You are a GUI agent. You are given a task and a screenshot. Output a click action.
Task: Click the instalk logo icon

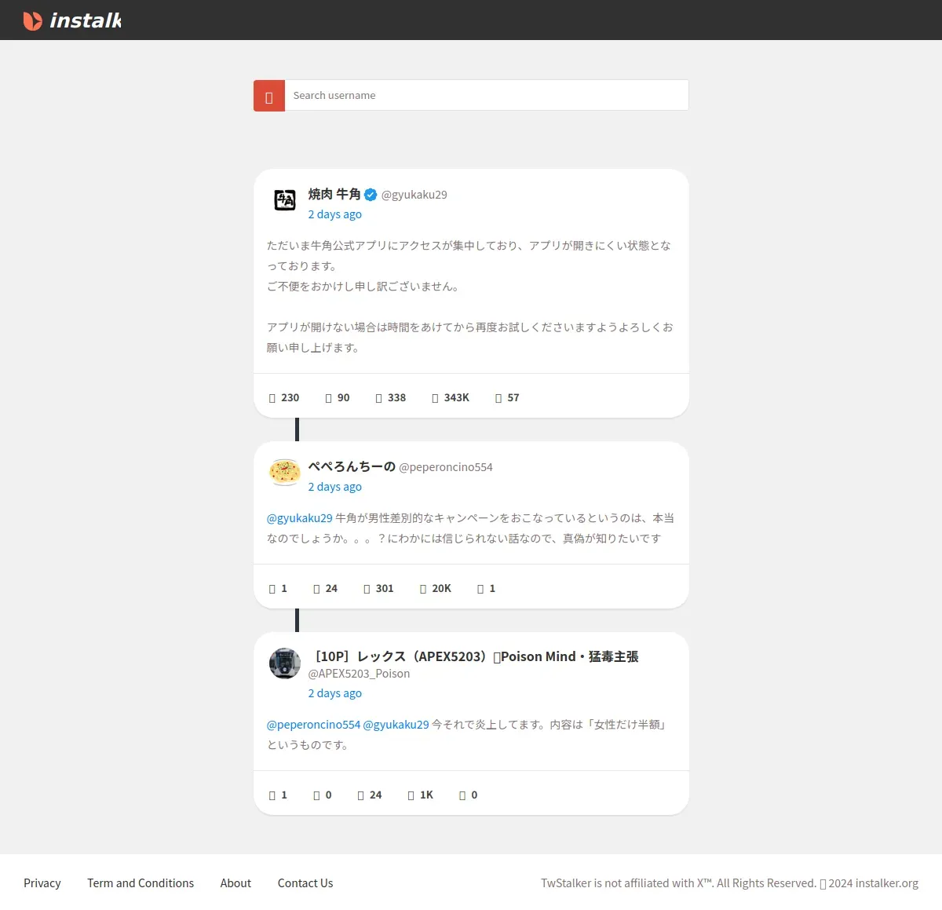pos(32,20)
